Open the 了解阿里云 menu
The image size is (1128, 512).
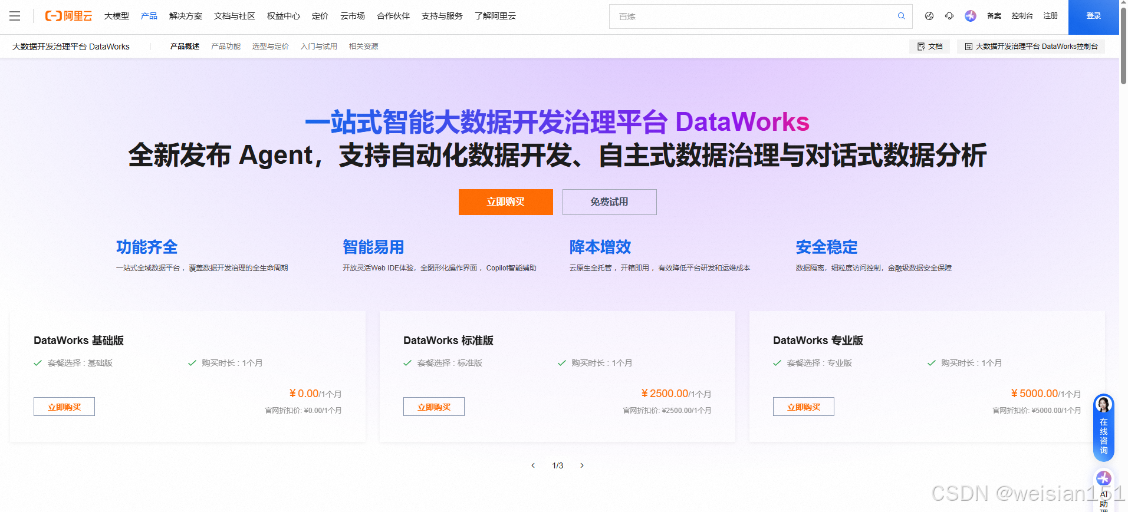click(x=495, y=16)
